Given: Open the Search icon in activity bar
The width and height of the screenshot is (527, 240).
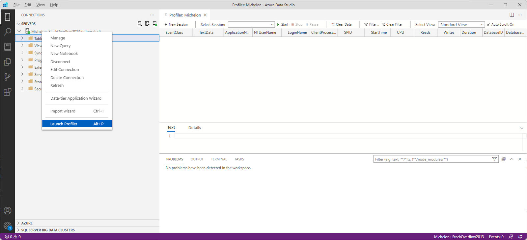Looking at the screenshot, I should point(8,32).
